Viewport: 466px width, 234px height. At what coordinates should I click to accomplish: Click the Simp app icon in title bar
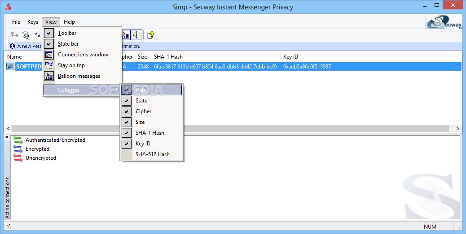tap(8, 7)
